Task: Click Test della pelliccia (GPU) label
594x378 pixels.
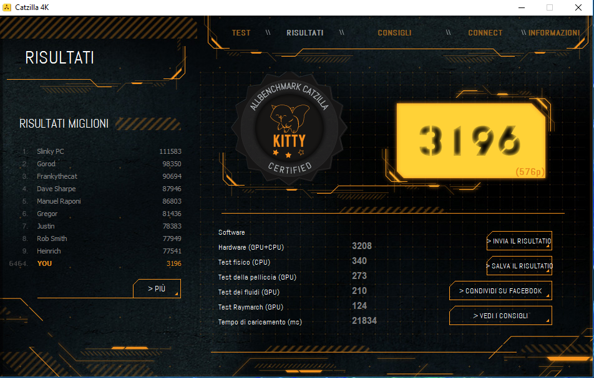Action: coord(257,277)
